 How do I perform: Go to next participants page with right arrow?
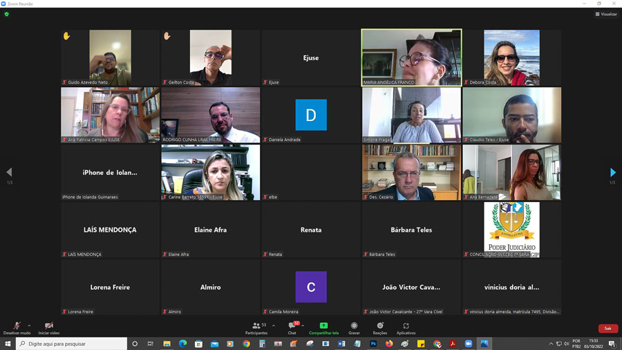click(612, 172)
